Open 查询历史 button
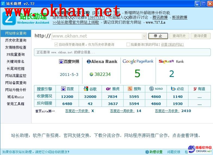Screen dimensions: 213x155 tap(179, 36)
